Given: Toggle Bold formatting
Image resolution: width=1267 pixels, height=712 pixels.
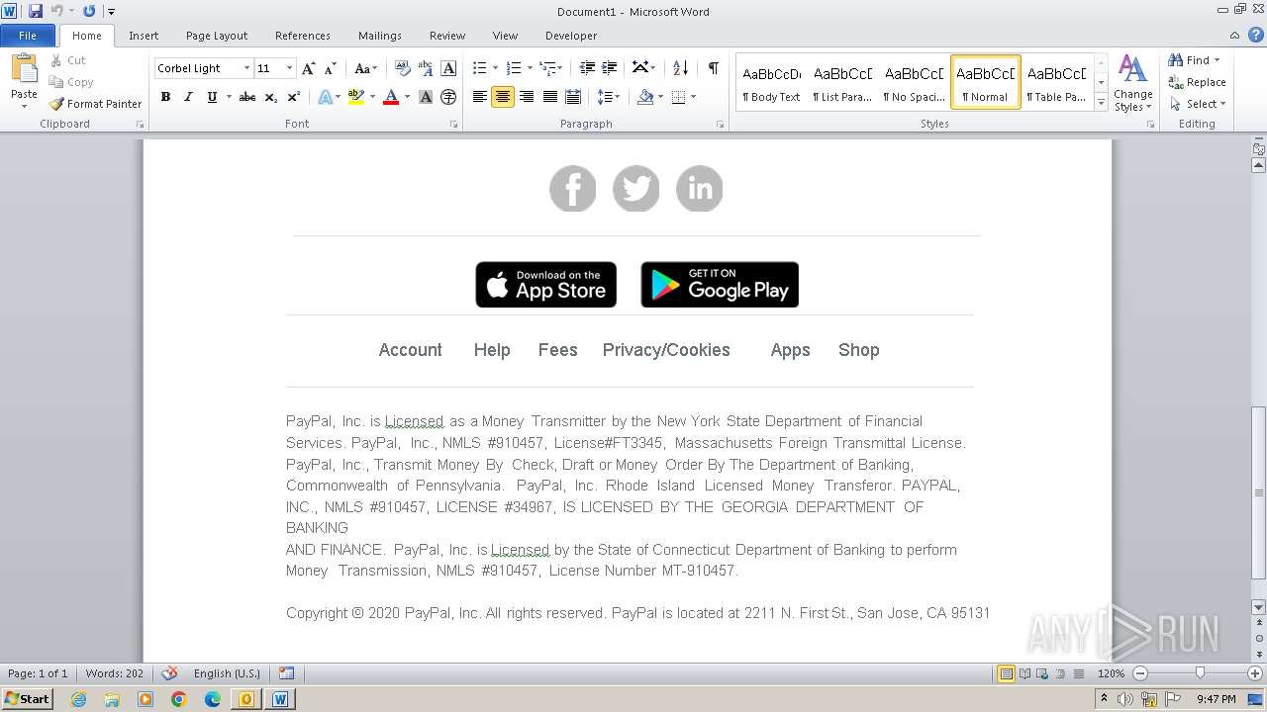Looking at the screenshot, I should [165, 97].
